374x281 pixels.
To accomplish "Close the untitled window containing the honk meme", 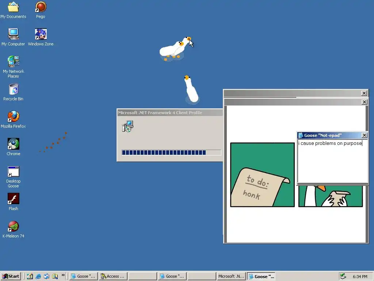I will point(364,102).
